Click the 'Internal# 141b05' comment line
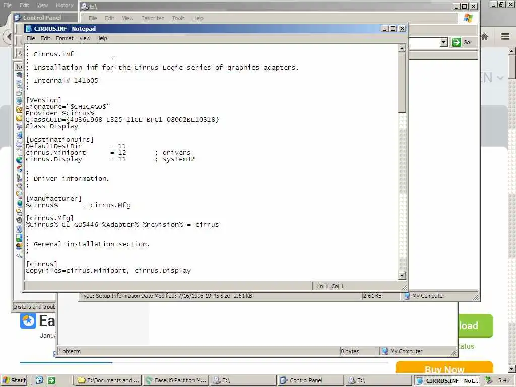The height and width of the screenshot is (387, 516). point(62,80)
